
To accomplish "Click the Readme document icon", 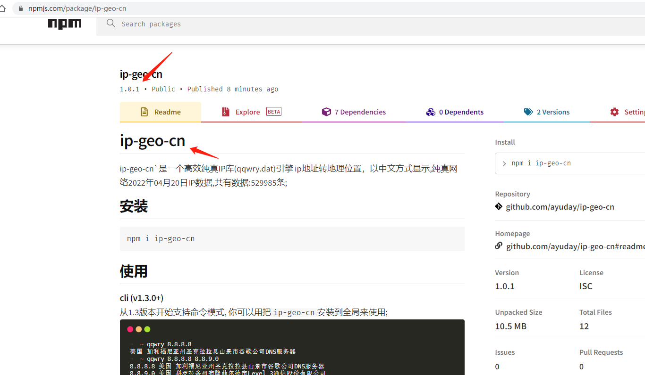I will (x=144, y=112).
